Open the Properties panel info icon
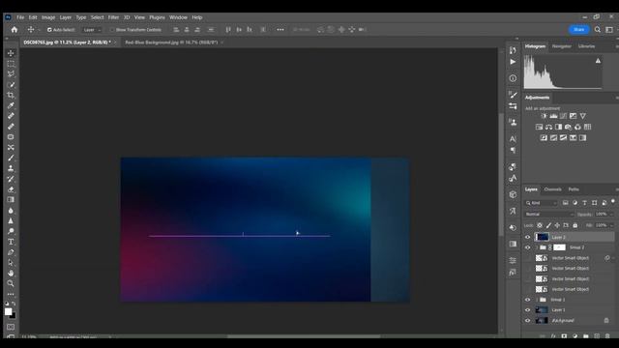619x348 pixels. 513,78
